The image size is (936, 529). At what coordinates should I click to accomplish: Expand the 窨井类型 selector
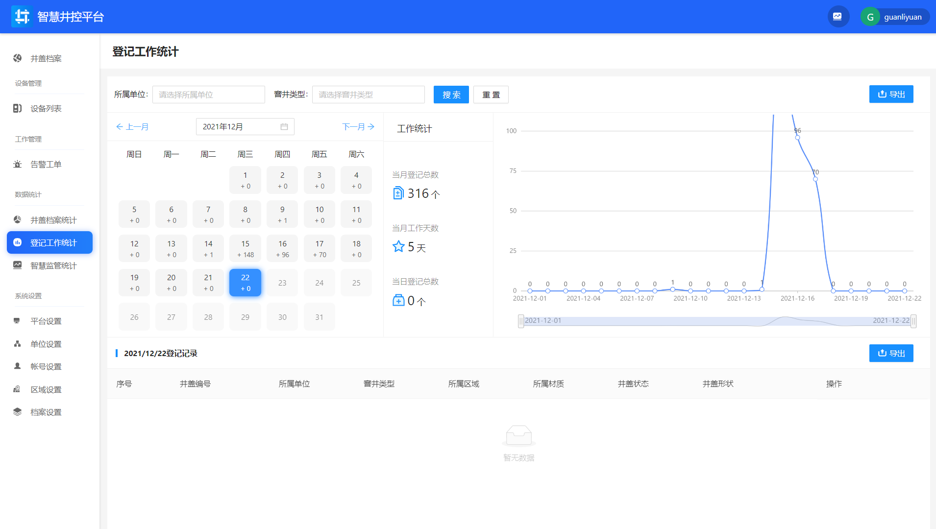[x=368, y=95]
